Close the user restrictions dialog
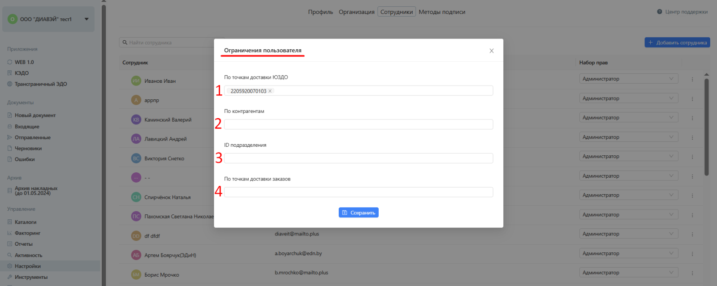The image size is (717, 286). click(x=491, y=51)
